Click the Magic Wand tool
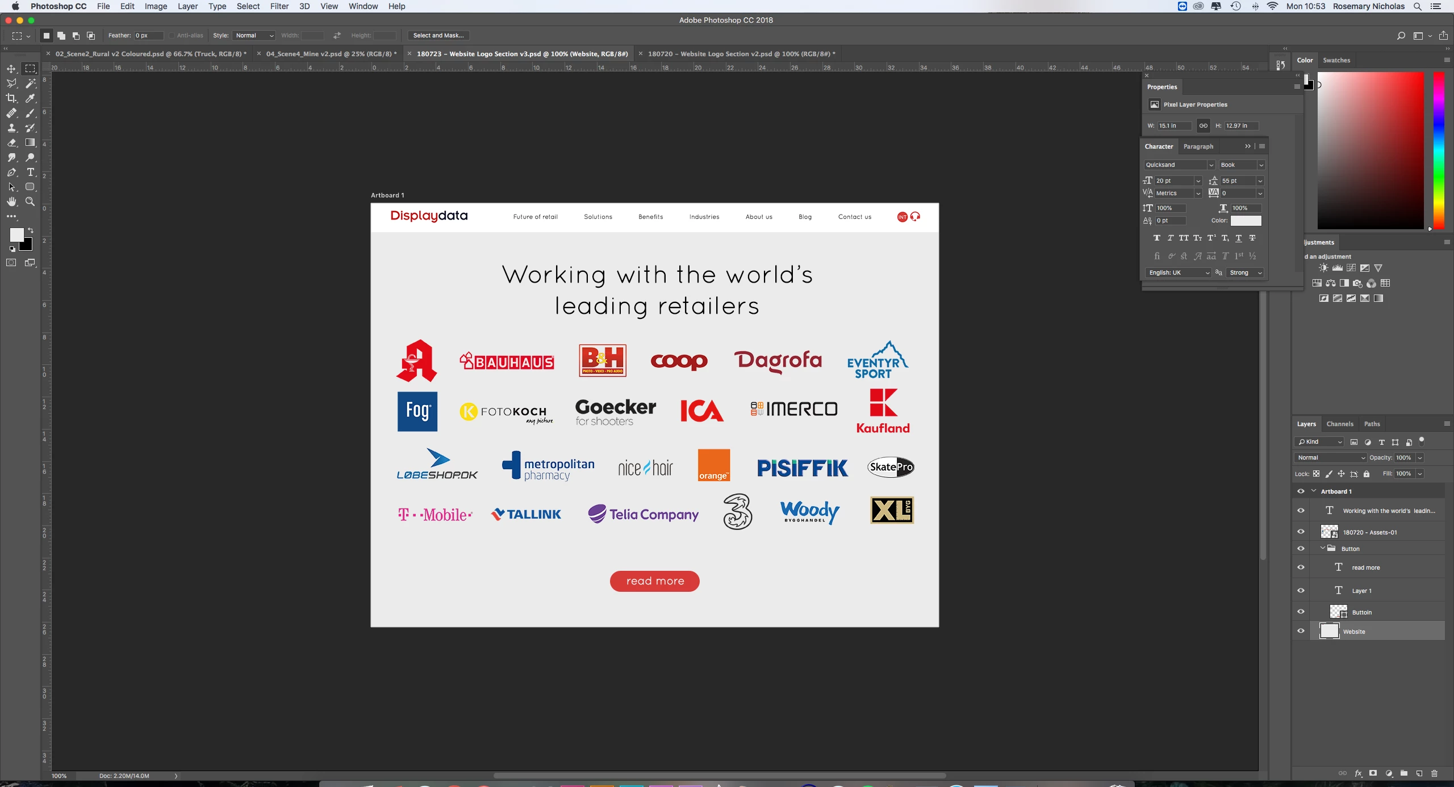Screen dimensions: 1454x787 (x=31, y=83)
